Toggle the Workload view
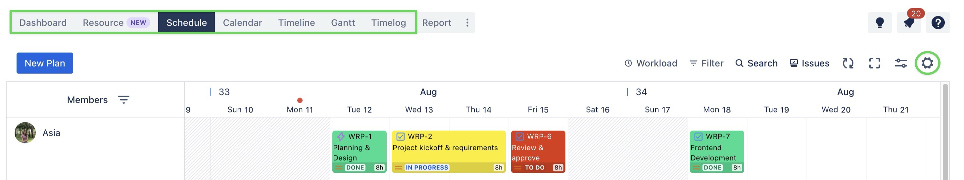The image size is (964, 180). pos(651,63)
